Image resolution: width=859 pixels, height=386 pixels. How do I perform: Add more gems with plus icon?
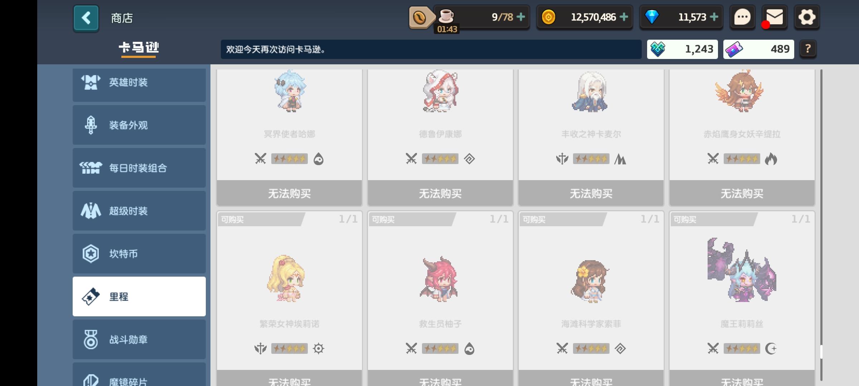(714, 17)
